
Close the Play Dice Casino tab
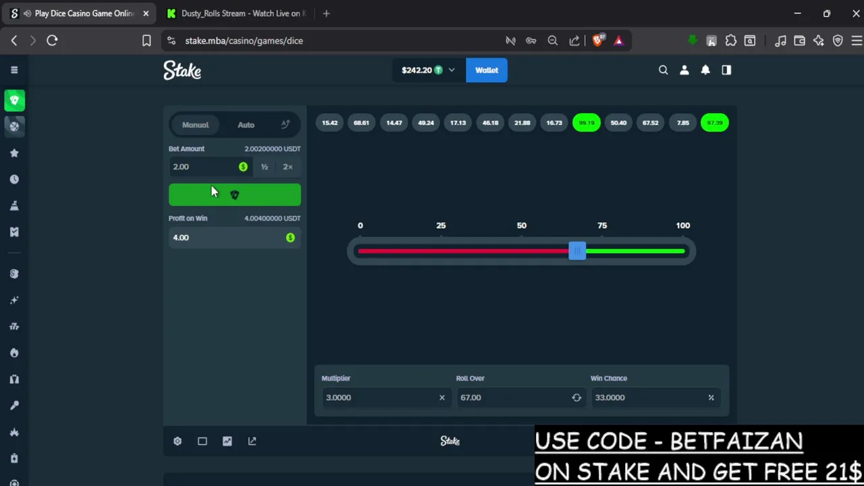145,13
